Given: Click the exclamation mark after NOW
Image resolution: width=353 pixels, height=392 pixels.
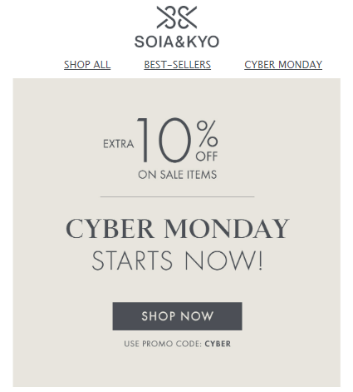Looking at the screenshot, I should click(260, 261).
